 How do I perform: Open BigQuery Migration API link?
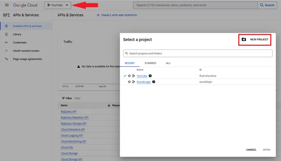(75, 118)
